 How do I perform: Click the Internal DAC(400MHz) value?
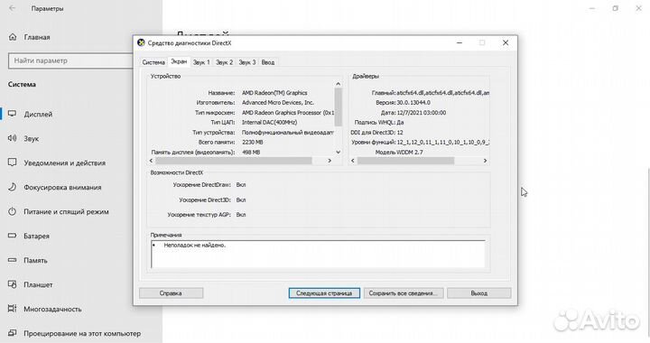[269, 123]
